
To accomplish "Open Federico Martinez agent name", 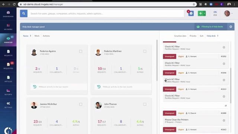I will (113, 51).
